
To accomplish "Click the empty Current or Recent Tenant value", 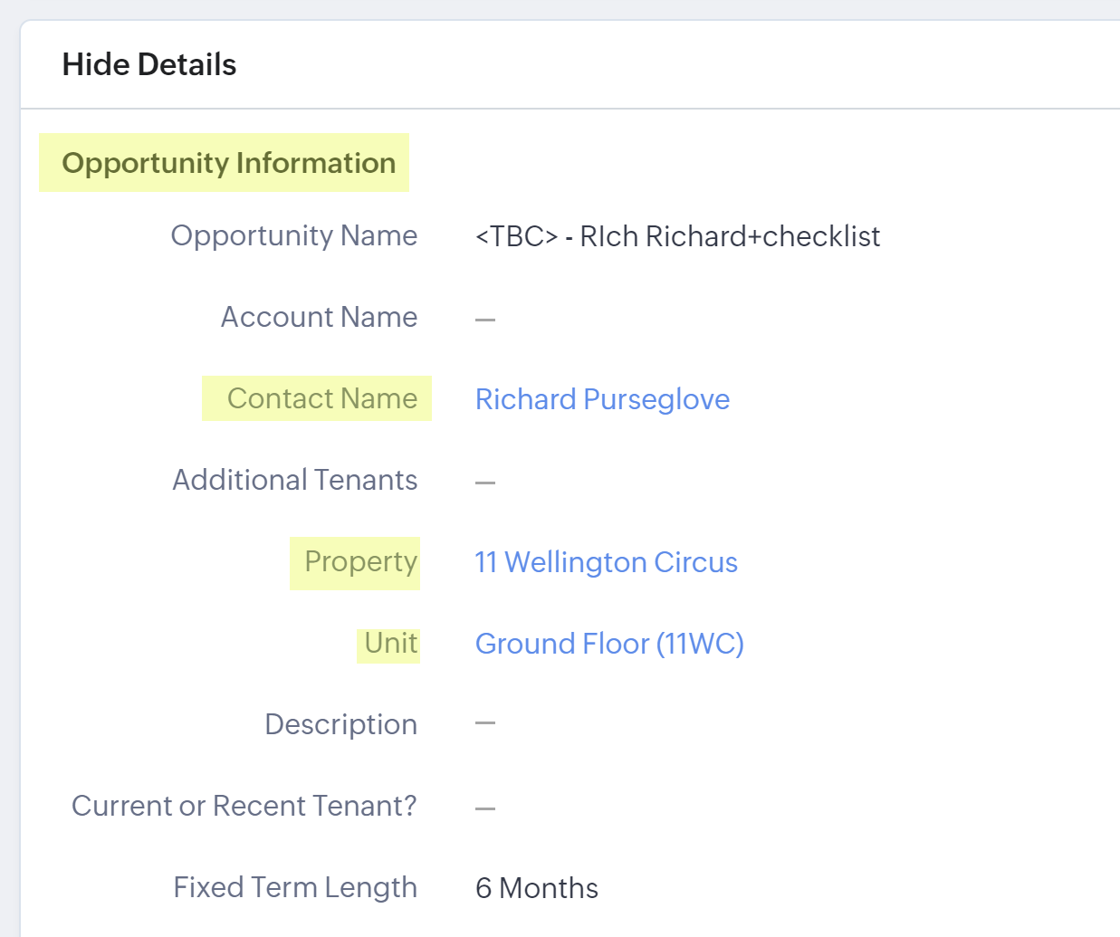I will (x=485, y=808).
